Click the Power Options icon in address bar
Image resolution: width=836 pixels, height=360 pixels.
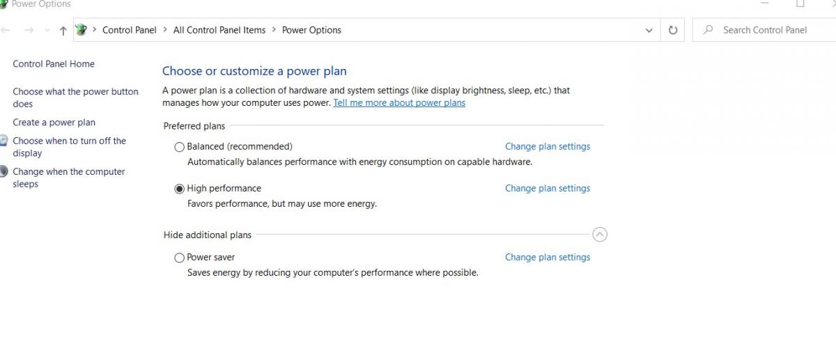[x=82, y=30]
